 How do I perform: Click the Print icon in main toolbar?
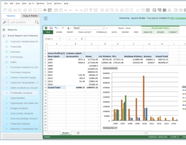(x=10, y=10)
